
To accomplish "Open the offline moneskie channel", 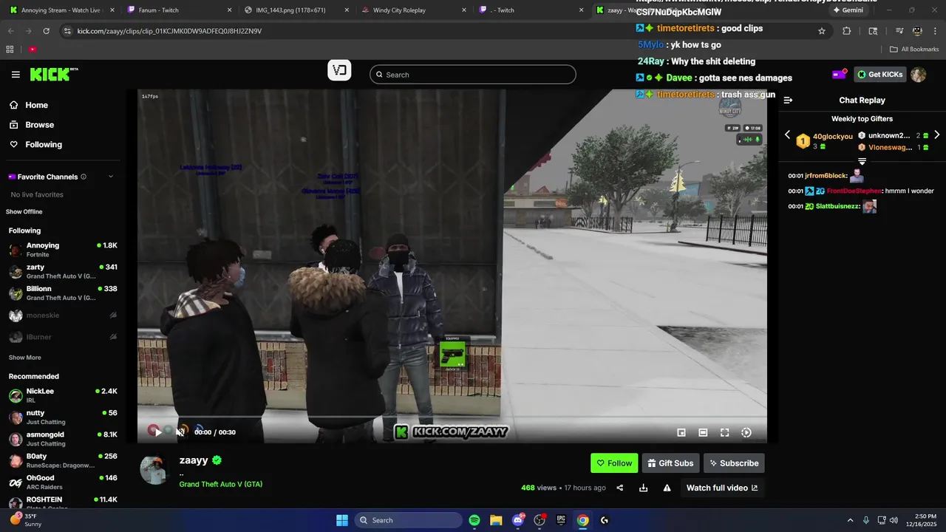I will pos(62,316).
